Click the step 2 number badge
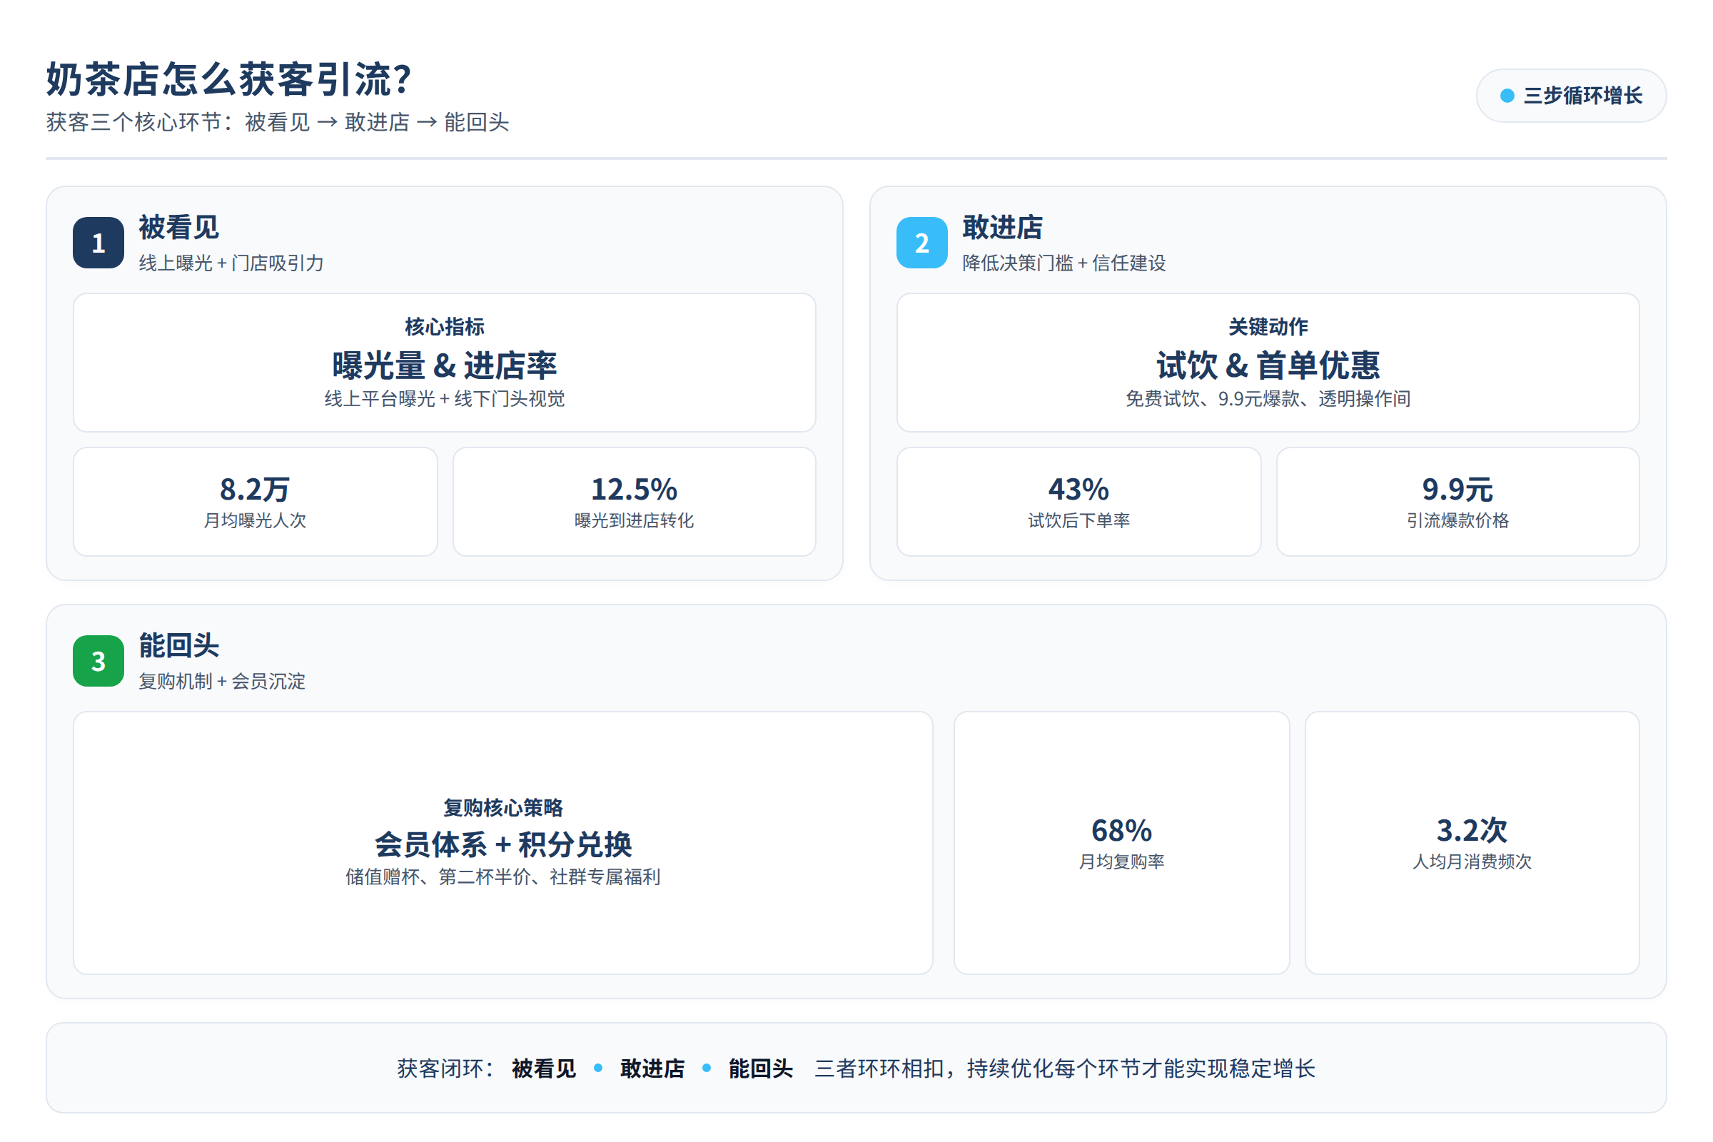1713x1142 pixels. coord(922,243)
